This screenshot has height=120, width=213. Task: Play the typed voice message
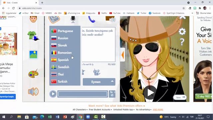53,94
